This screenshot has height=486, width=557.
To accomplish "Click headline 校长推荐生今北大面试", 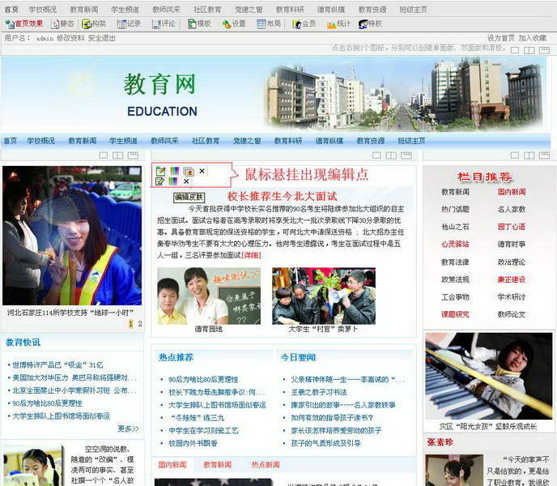I will pyautogui.click(x=283, y=196).
